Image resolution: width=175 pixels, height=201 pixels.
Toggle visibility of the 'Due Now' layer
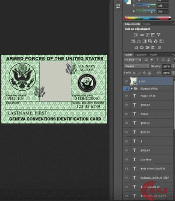pyautogui.click(x=126, y=159)
